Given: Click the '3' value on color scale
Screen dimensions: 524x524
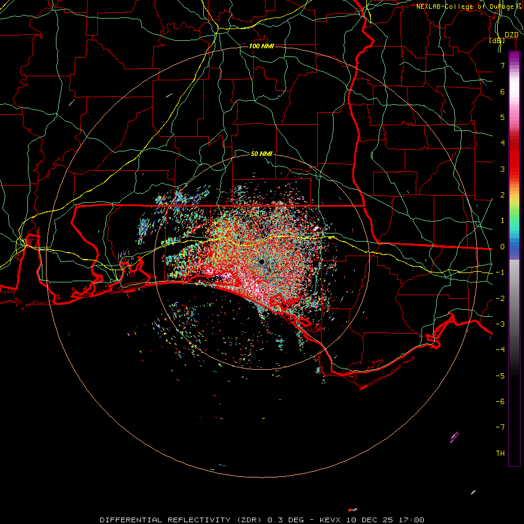Looking at the screenshot, I should click(502, 169).
